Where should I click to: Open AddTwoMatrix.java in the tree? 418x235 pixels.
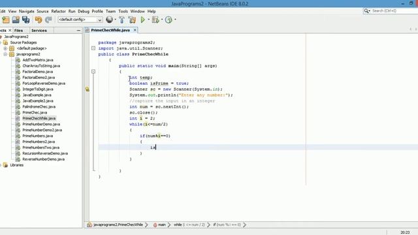click(x=38, y=60)
